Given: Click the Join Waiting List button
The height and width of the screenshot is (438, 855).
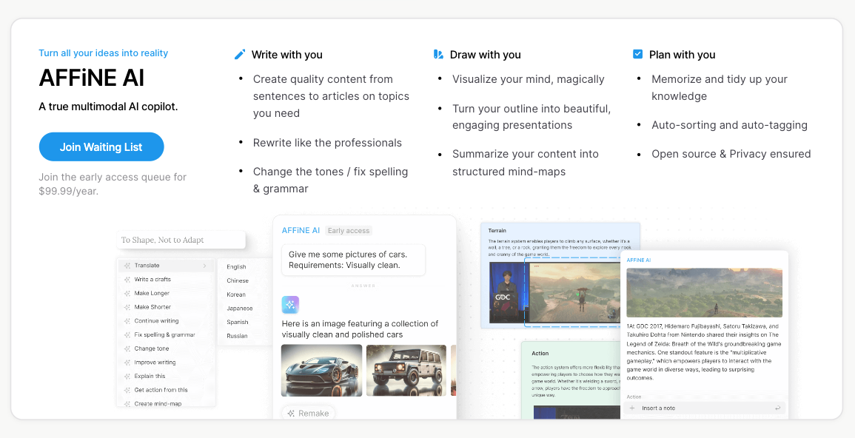Looking at the screenshot, I should point(101,146).
